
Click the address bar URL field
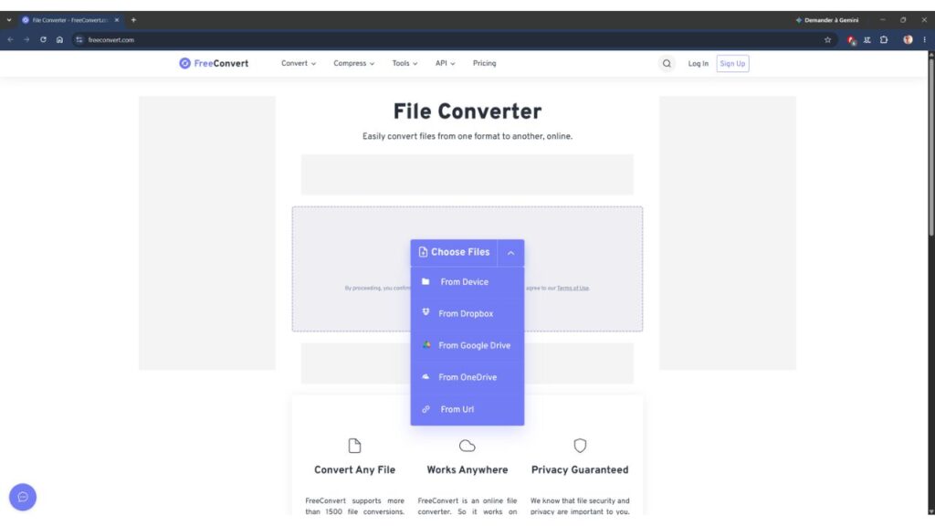tap(453, 40)
